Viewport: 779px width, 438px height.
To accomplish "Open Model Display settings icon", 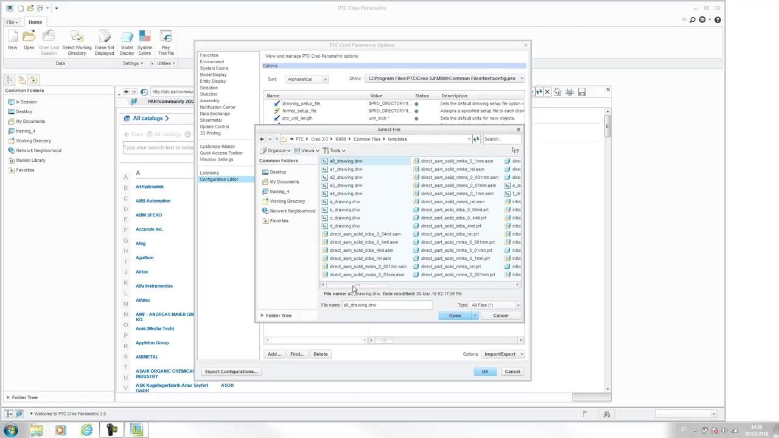I will tap(127, 42).
